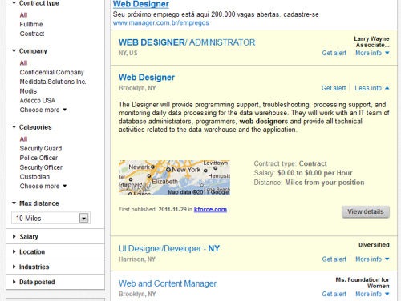Select Fulltime contract type filter
401x301 pixels.
(31, 24)
